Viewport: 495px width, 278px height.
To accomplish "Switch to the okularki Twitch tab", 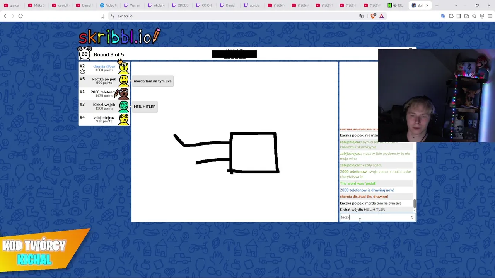I will click(x=157, y=5).
